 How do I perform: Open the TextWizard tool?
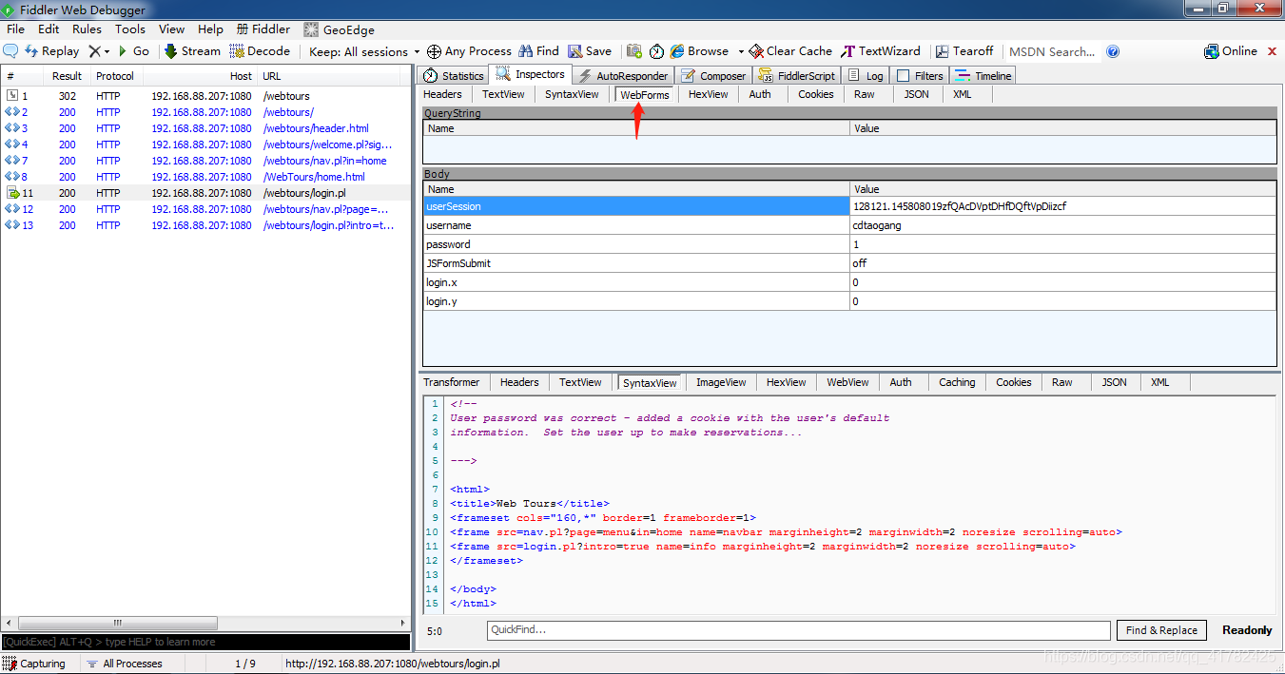tap(881, 51)
